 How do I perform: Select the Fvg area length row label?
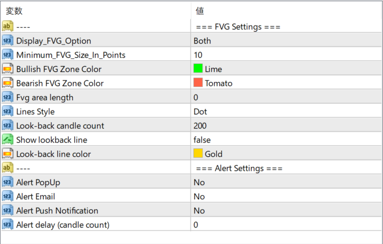click(x=45, y=97)
